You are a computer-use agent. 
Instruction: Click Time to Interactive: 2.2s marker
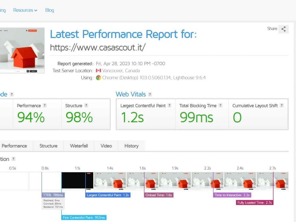232,195
